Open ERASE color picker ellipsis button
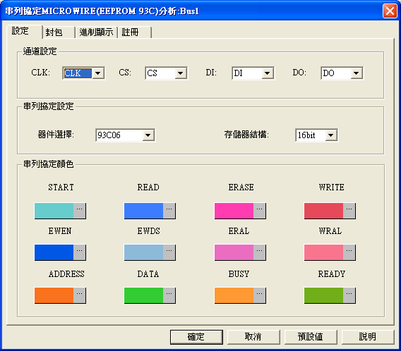The image size is (401, 351). point(260,211)
